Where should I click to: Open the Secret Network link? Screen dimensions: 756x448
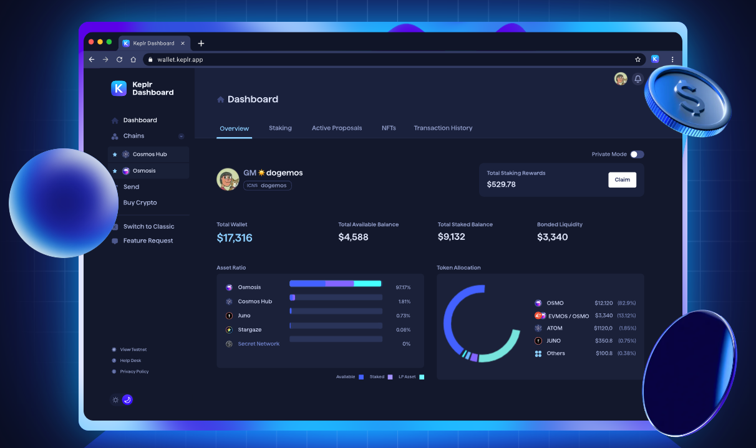click(x=259, y=344)
